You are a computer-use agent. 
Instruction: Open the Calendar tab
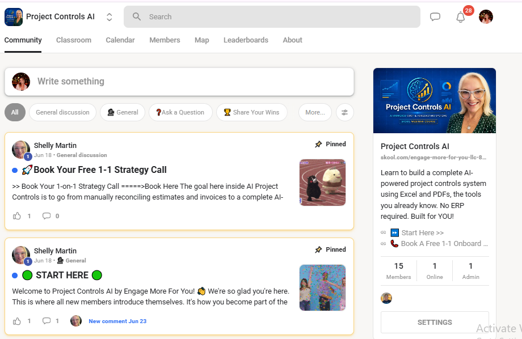[x=120, y=40]
